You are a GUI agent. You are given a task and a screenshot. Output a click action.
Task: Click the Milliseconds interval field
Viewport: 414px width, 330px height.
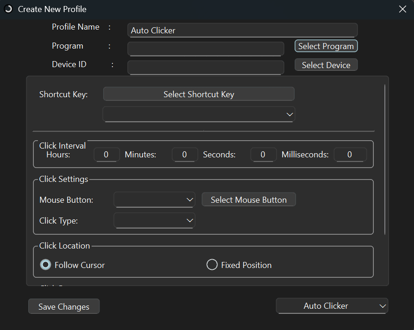[350, 155]
